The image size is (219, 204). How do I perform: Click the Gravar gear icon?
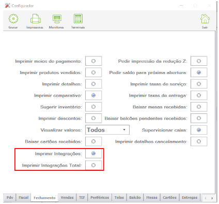pyautogui.click(x=13, y=19)
